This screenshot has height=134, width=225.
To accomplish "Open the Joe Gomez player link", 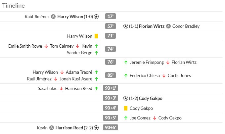I will [x=140, y=118].
